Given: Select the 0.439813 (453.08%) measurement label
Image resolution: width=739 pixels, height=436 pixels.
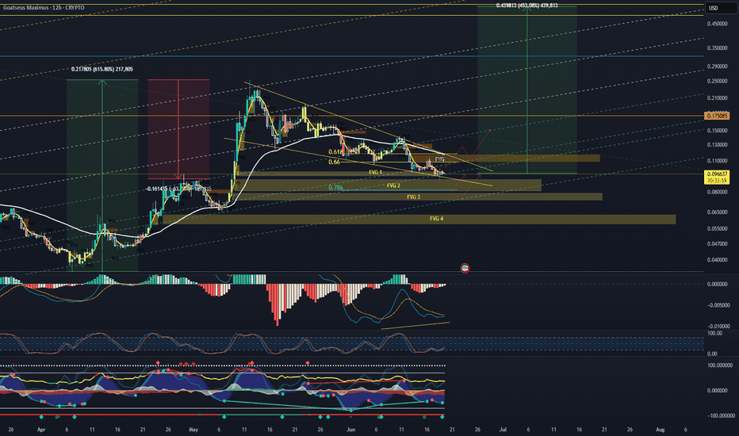Looking at the screenshot, I should pyautogui.click(x=527, y=6).
